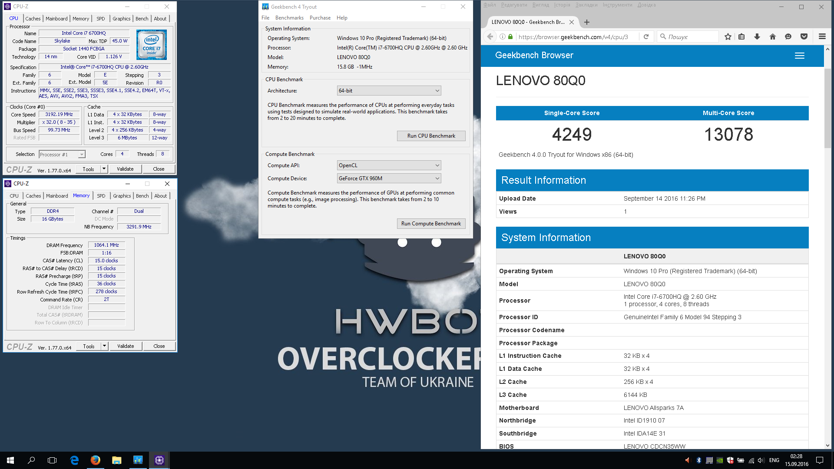Screen dimensions: 834x469
Task: Click the Firefox search box
Action: coord(688,37)
